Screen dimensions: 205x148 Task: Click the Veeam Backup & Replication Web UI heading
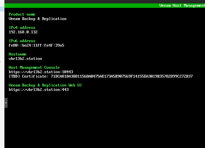(x=45, y=85)
